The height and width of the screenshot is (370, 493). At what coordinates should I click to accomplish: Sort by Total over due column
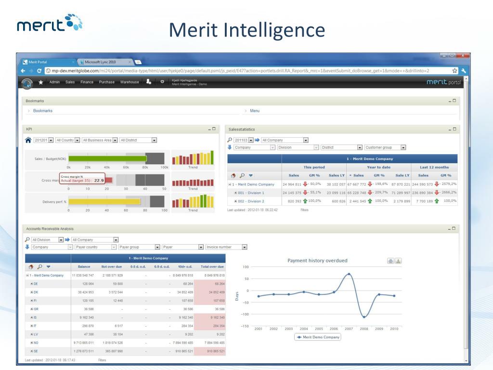pyautogui.click(x=212, y=267)
